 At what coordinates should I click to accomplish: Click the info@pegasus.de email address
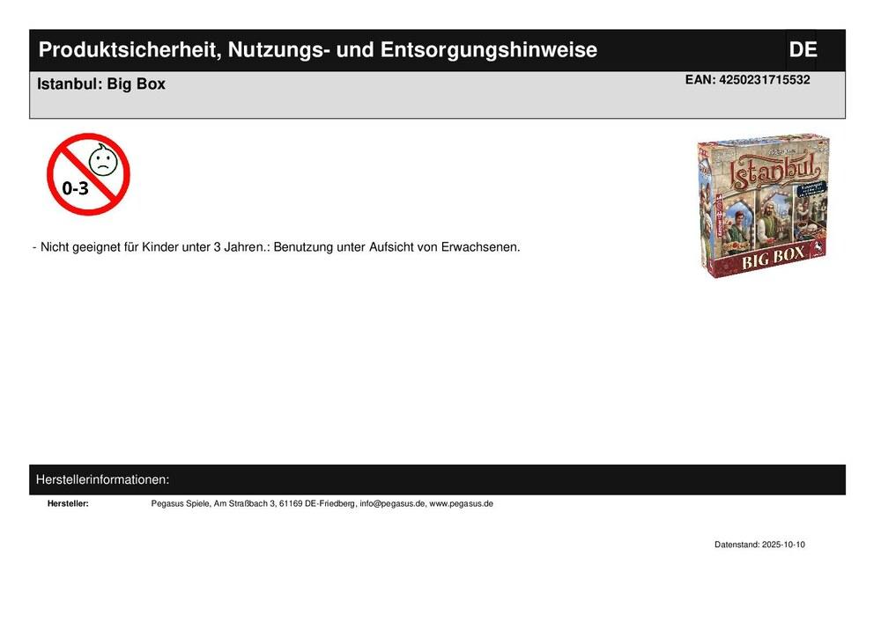392,504
